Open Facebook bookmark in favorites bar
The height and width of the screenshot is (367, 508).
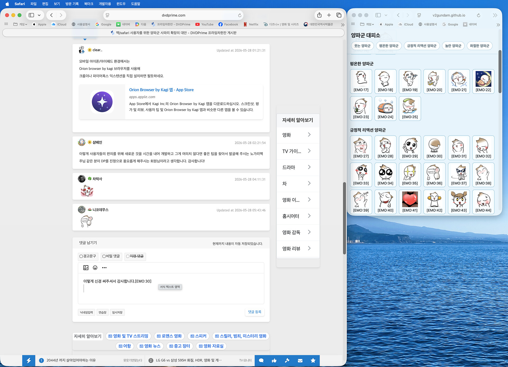[228, 24]
